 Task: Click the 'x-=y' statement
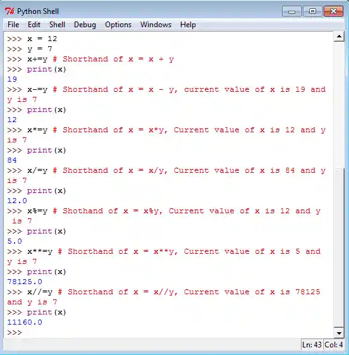click(37, 89)
